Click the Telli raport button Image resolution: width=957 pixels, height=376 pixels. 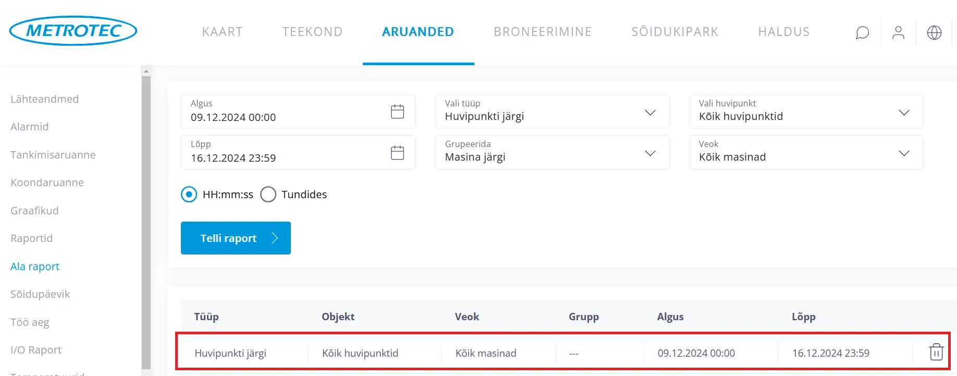[x=236, y=238]
